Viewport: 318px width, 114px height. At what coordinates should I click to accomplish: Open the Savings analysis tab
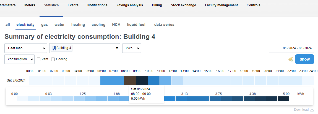130,5
